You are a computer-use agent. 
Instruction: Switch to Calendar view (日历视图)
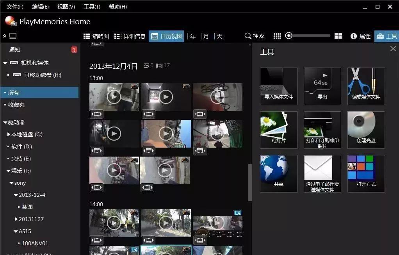pos(166,36)
